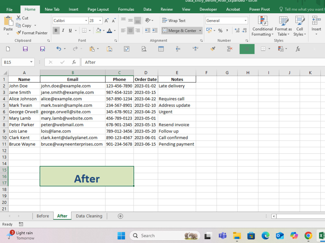
Task: Apply middle align to the cell
Action: tap(130, 20)
